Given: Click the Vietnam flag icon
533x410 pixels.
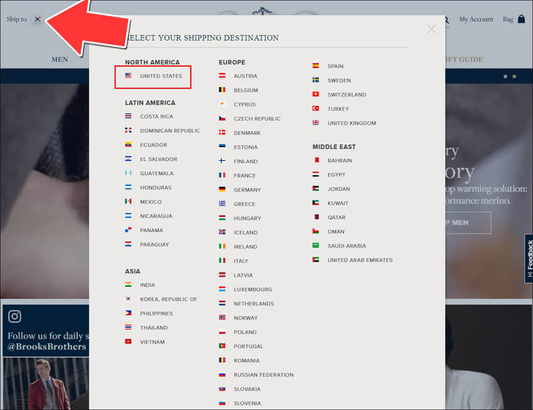Looking at the screenshot, I should [x=128, y=341].
